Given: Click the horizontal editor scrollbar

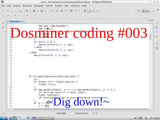Looking at the screenshot, I should (x=81, y=109).
